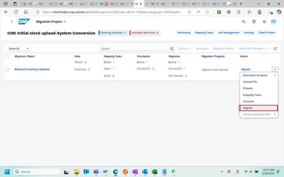
Task: Choose Migrate in the dropdown menu
Action: point(258,108)
